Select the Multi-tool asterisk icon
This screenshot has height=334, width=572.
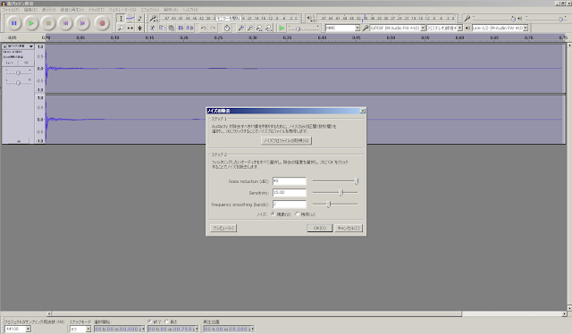coord(139,28)
